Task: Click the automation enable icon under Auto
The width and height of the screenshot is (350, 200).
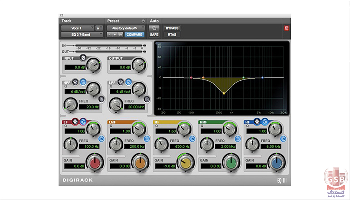Action: coord(154,28)
